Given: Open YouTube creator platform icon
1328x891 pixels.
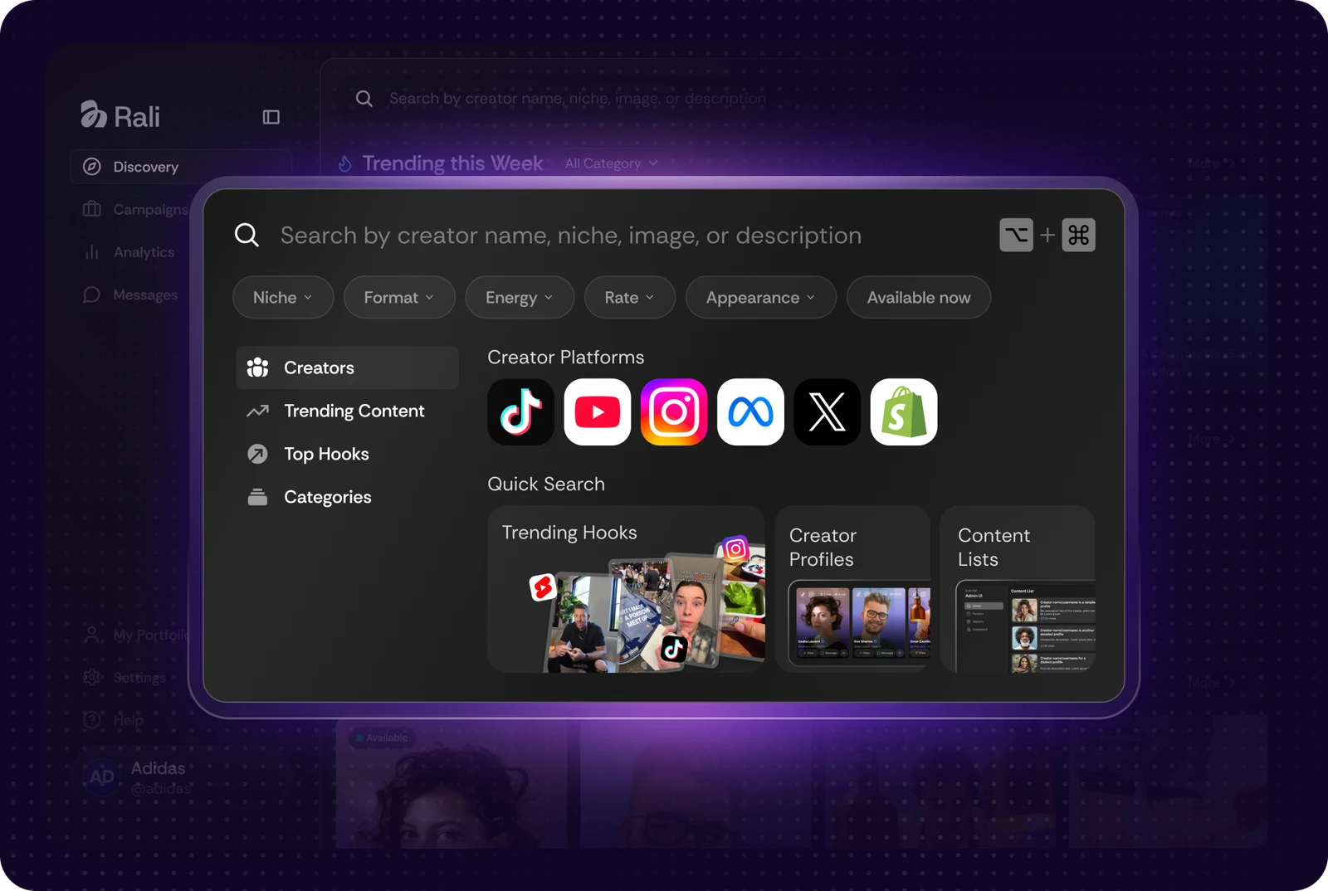Looking at the screenshot, I should (598, 412).
